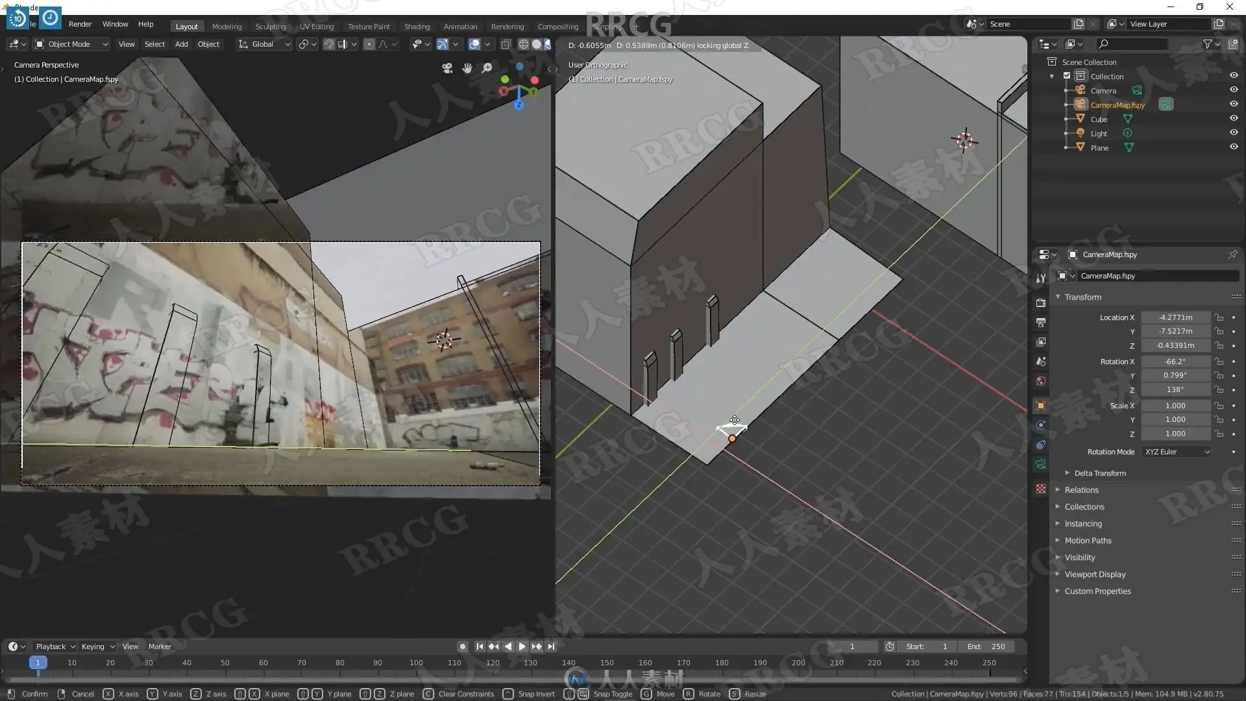
Task: Open the Object Constraints properties tab icon
Action: click(x=1041, y=445)
